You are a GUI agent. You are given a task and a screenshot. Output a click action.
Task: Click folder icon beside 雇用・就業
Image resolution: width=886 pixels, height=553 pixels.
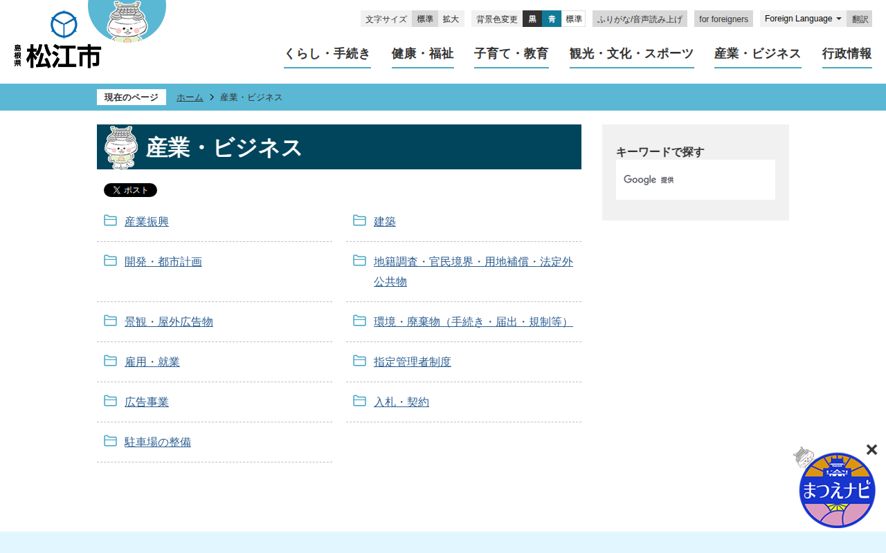tap(110, 361)
